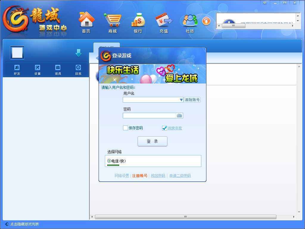Click the top banner horizontal scroll thumb
305x229 pixels.
tap(234, 26)
